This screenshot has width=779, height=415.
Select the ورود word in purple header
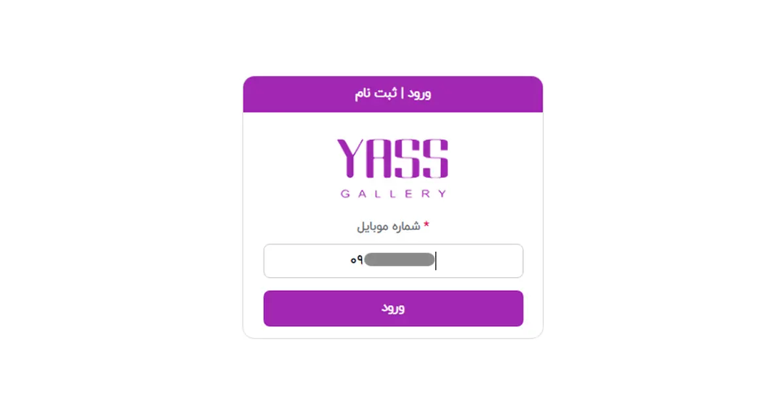pos(420,93)
